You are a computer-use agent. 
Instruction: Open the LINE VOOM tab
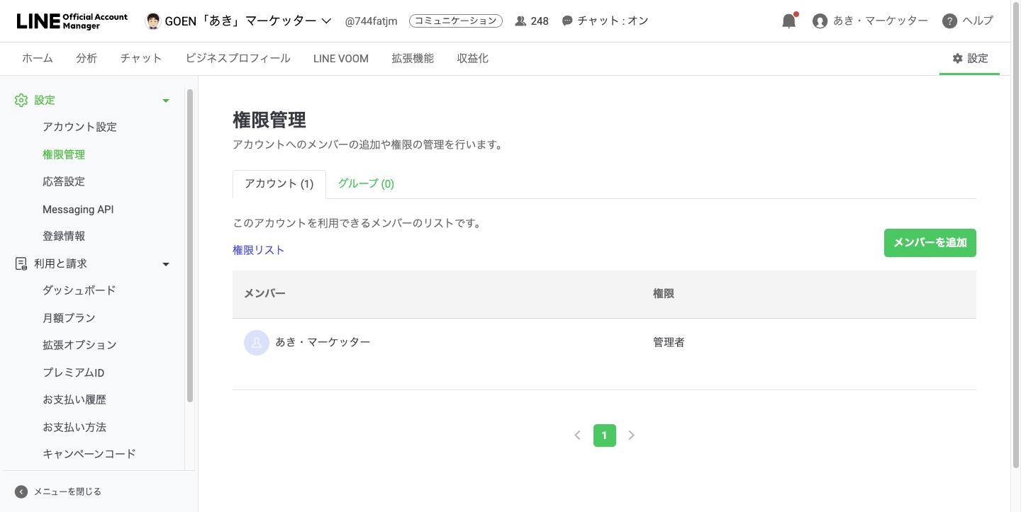(341, 59)
